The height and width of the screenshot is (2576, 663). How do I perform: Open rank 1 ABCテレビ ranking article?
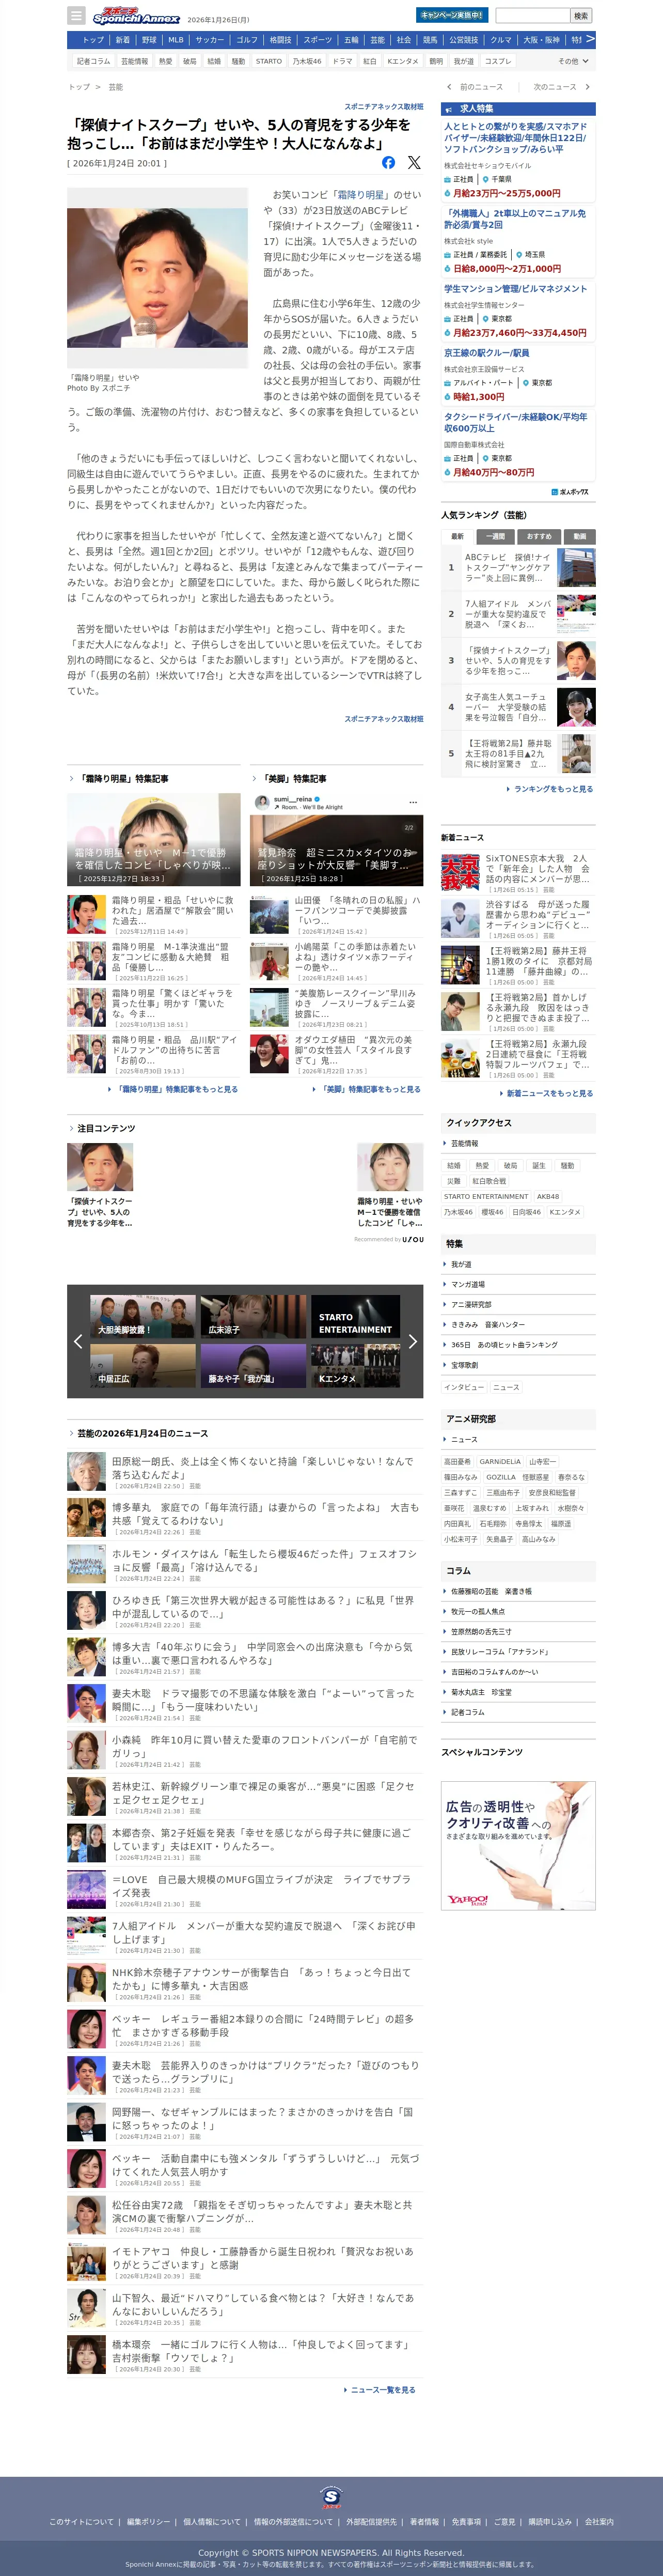tap(518, 567)
